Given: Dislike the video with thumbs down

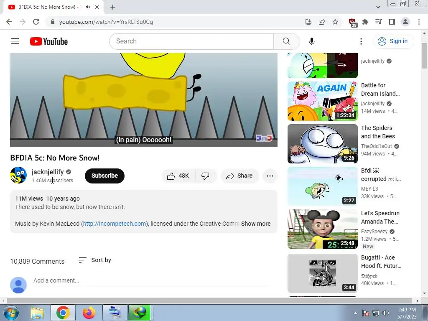Looking at the screenshot, I should [206, 176].
